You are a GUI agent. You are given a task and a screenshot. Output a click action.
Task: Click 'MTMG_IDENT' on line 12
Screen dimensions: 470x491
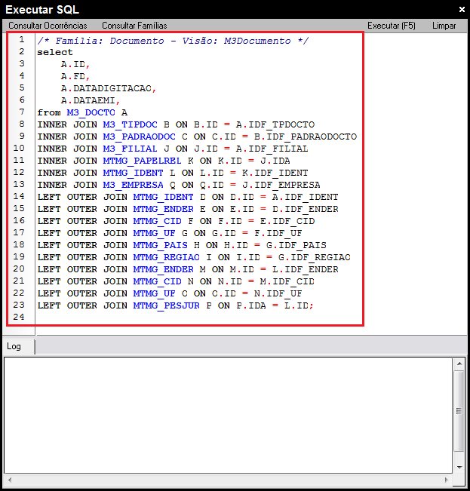coord(133,173)
